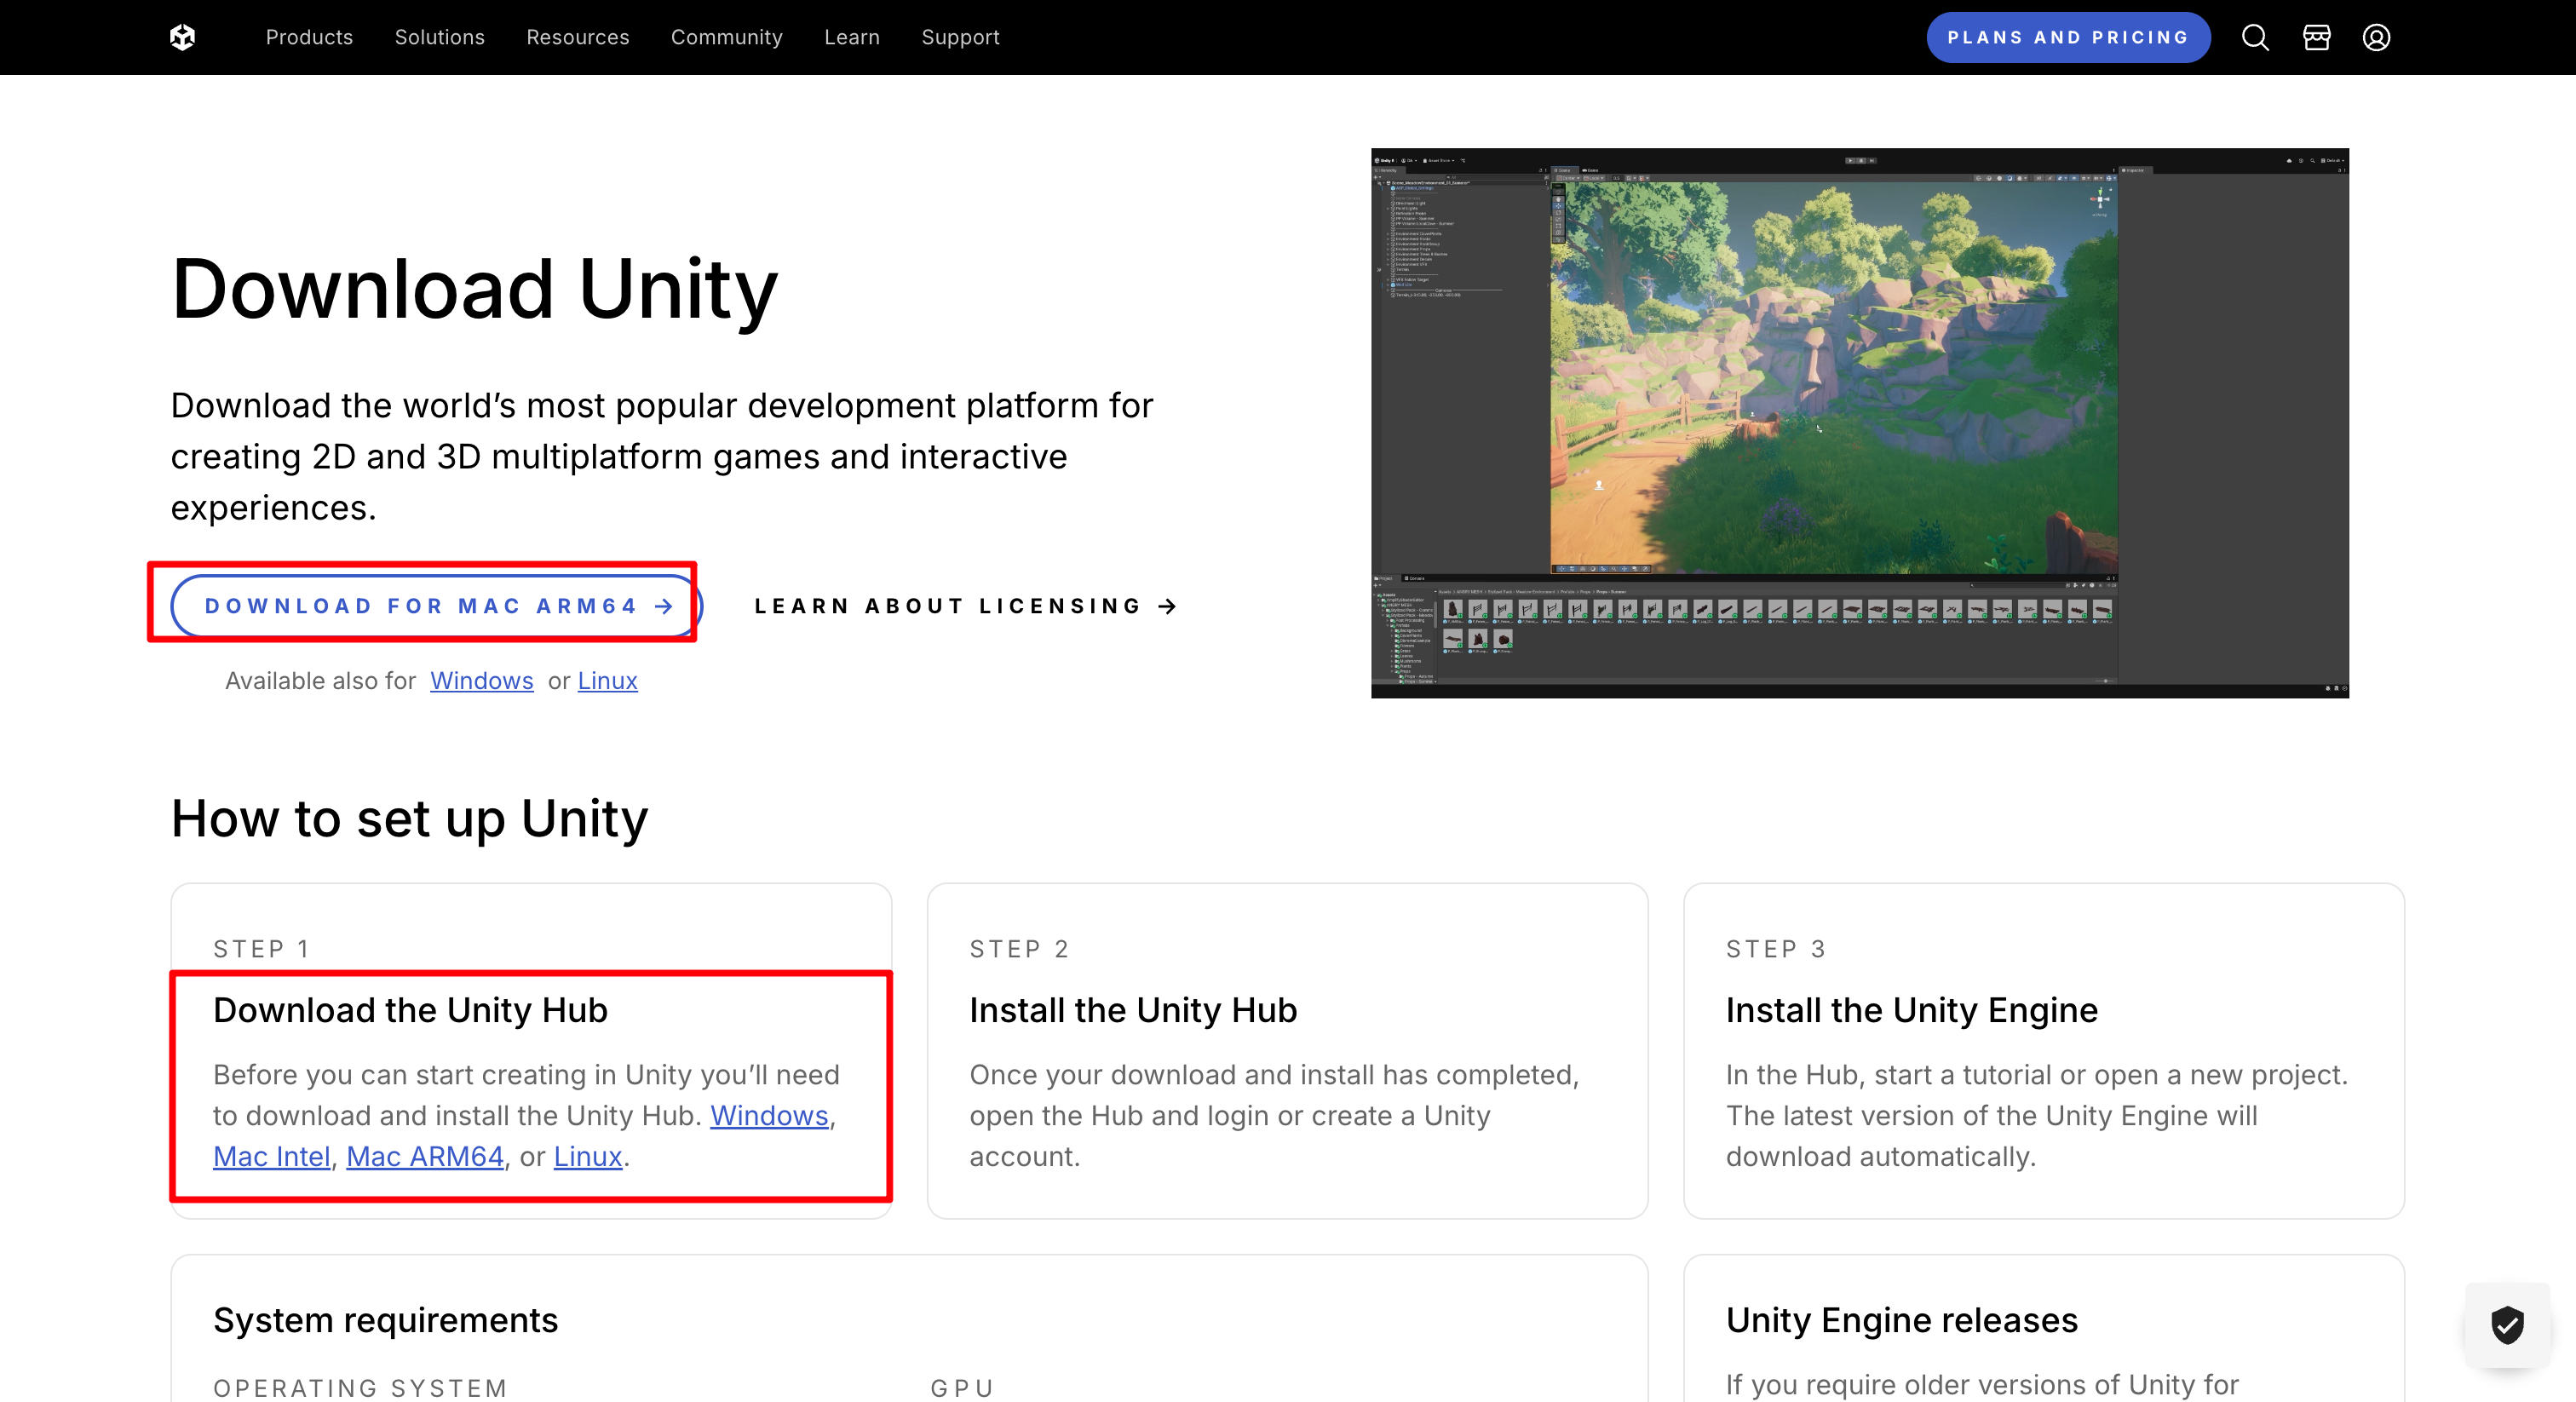The height and width of the screenshot is (1402, 2576).
Task: Click the Mac ARM64 link in Step 1
Action: click(425, 1156)
